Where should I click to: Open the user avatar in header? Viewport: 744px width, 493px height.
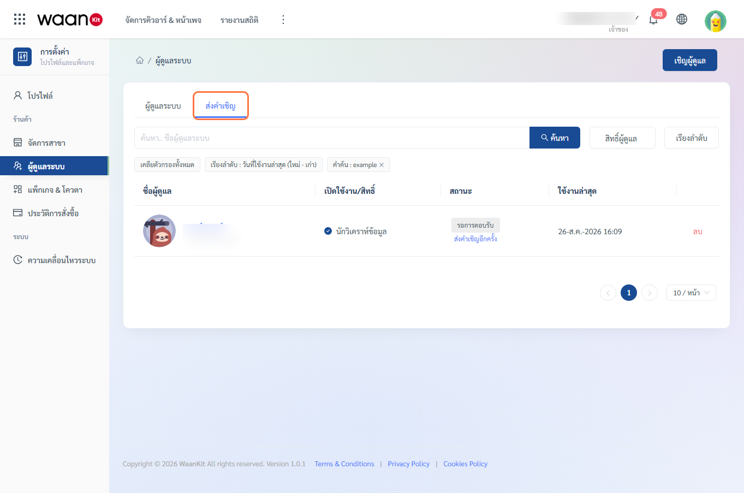pos(715,21)
